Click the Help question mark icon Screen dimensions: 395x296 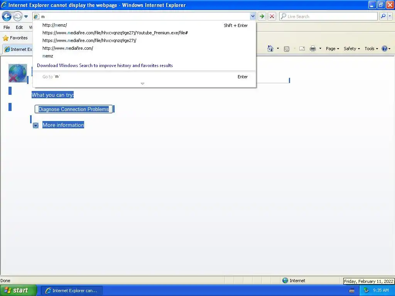coord(385,49)
